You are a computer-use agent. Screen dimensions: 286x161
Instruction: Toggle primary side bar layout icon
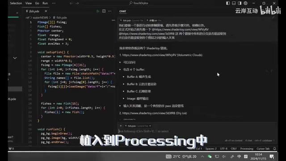228,3
